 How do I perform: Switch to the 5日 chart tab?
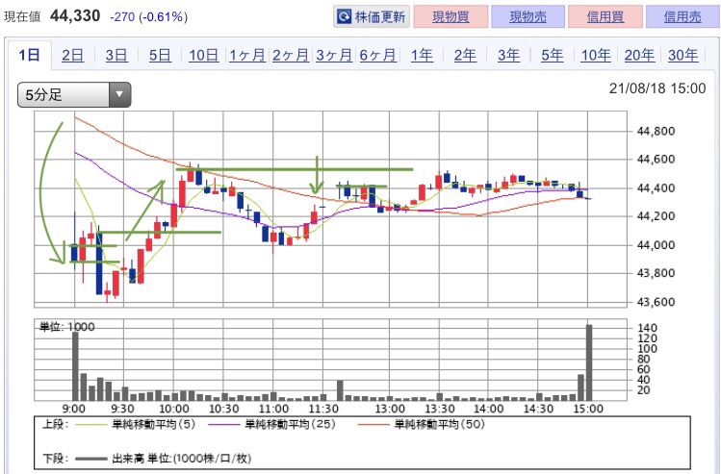coord(160,55)
